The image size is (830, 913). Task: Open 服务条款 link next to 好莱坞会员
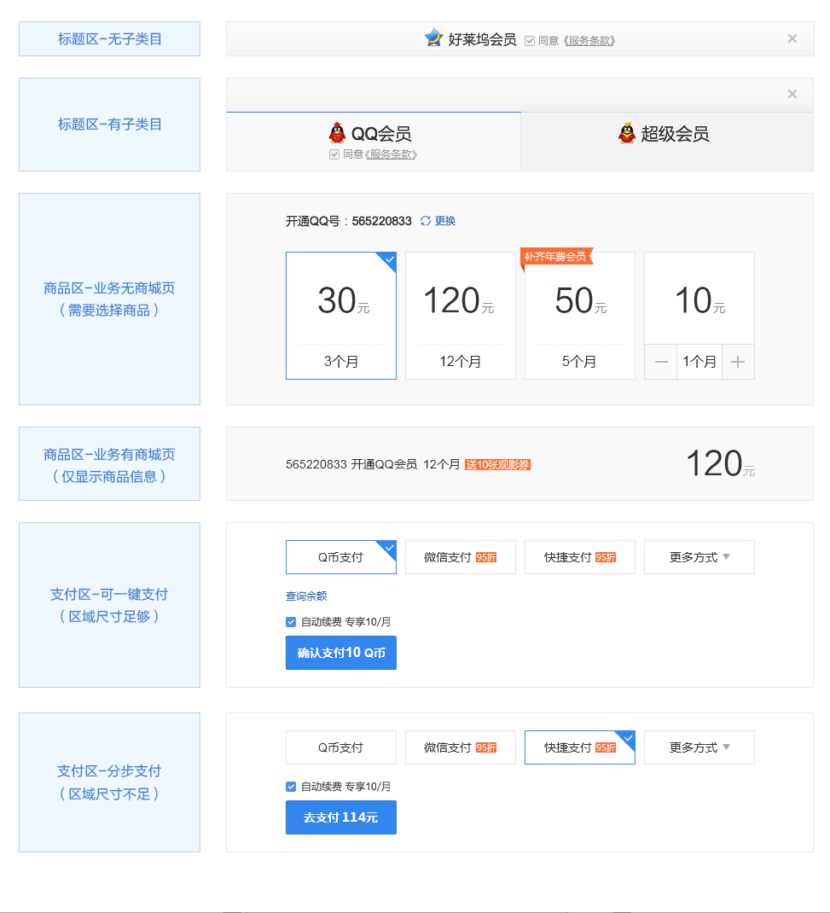click(x=589, y=41)
